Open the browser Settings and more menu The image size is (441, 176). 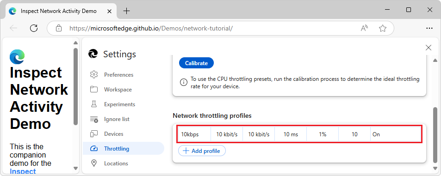pos(429,28)
